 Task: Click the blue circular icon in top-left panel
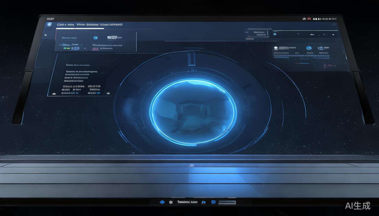[95, 38]
